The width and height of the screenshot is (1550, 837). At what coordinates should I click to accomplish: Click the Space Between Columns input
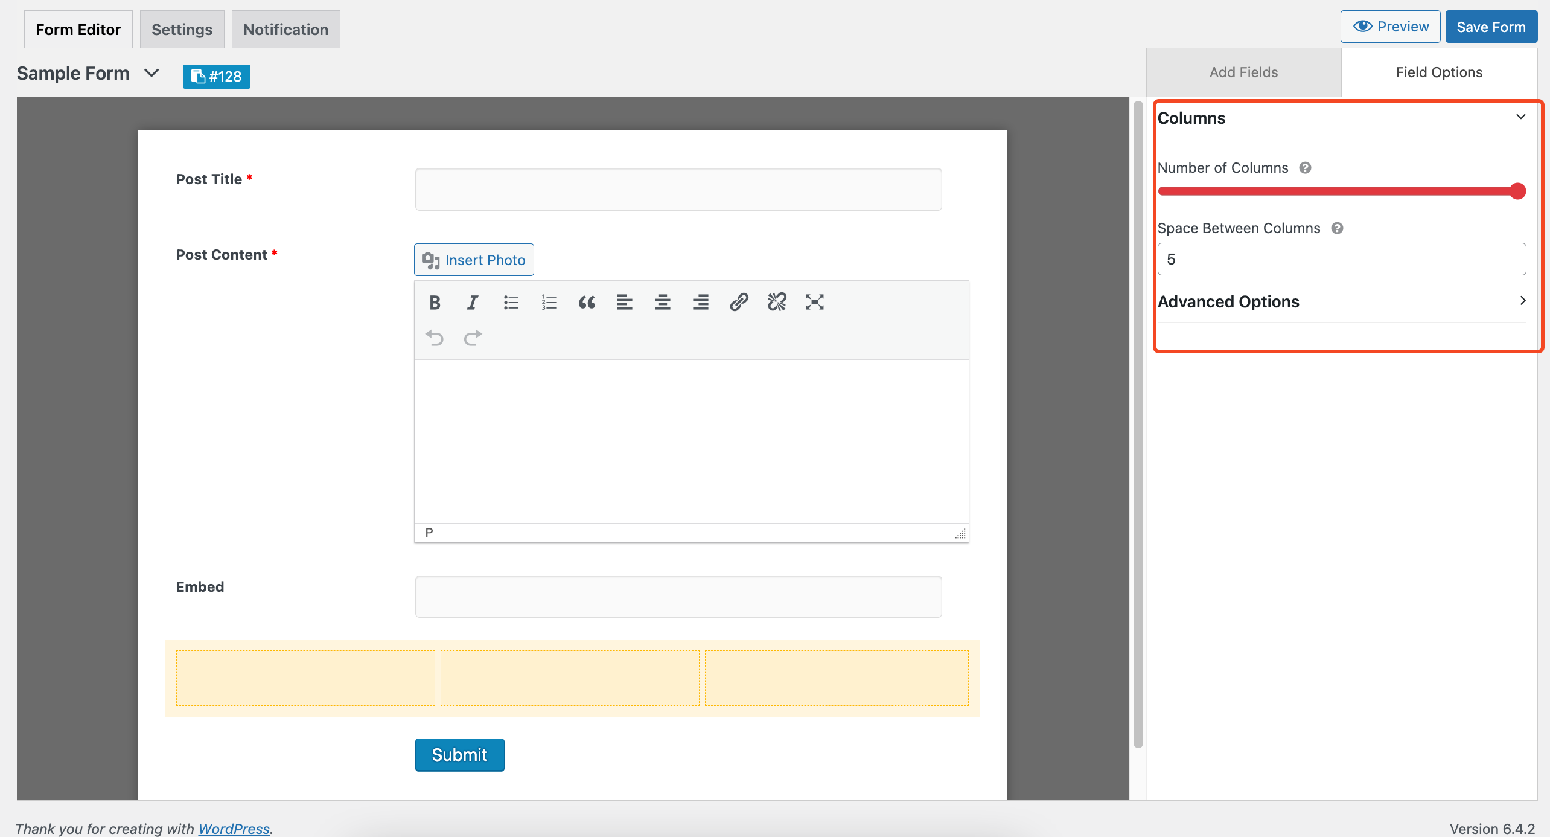coord(1342,258)
